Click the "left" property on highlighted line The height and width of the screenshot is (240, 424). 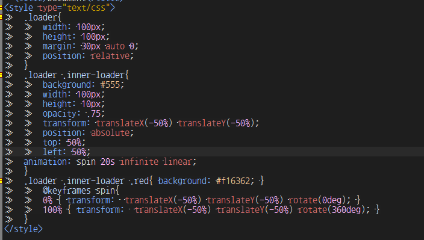[x=52, y=152]
